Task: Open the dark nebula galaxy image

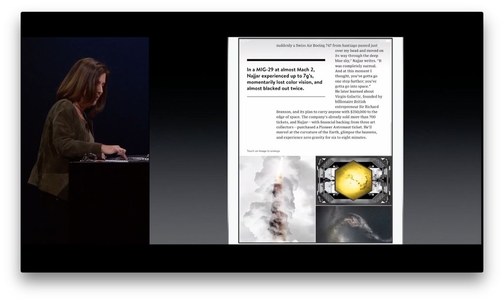Action: 354,224
